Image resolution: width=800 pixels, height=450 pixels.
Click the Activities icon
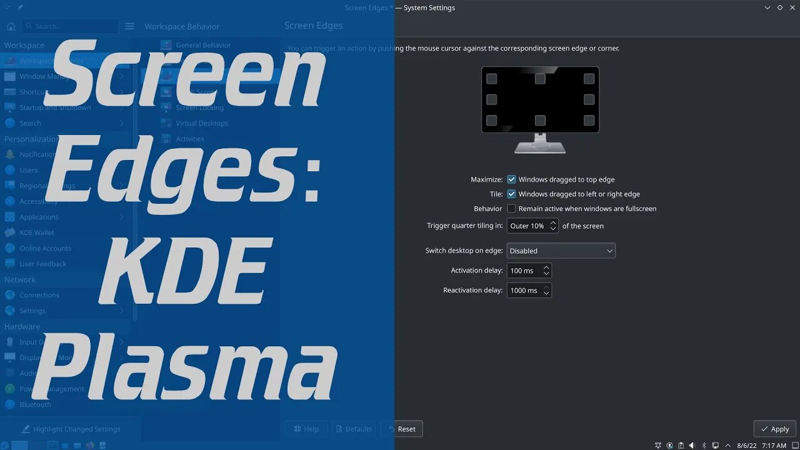pos(166,139)
